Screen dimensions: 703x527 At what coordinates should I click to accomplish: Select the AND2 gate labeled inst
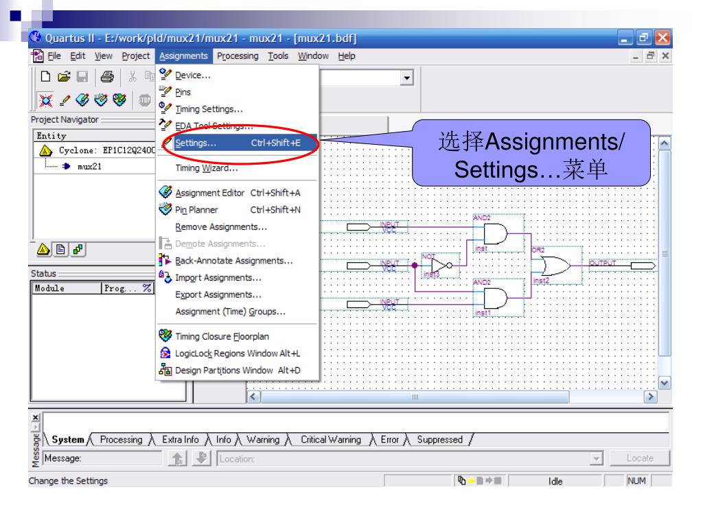(495, 234)
